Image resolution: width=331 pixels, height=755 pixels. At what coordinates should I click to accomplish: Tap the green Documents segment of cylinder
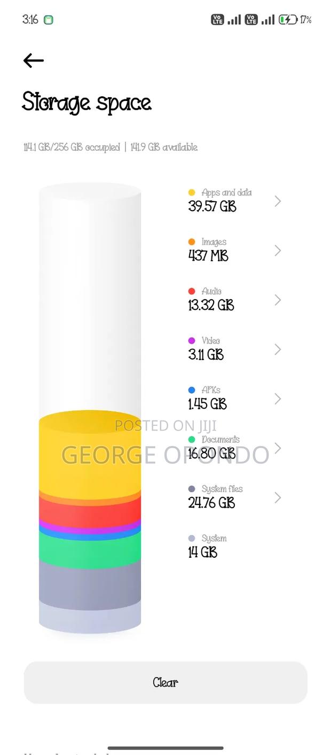pos(90,550)
